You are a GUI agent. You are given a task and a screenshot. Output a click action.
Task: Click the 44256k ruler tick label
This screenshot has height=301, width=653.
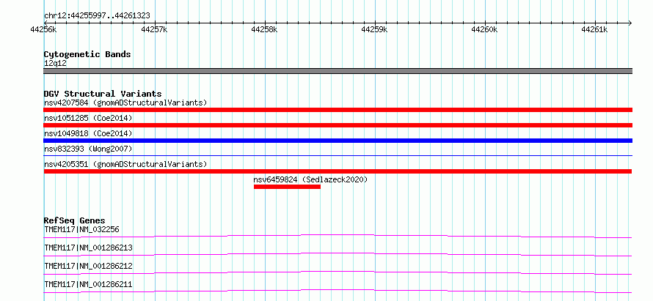(44, 29)
